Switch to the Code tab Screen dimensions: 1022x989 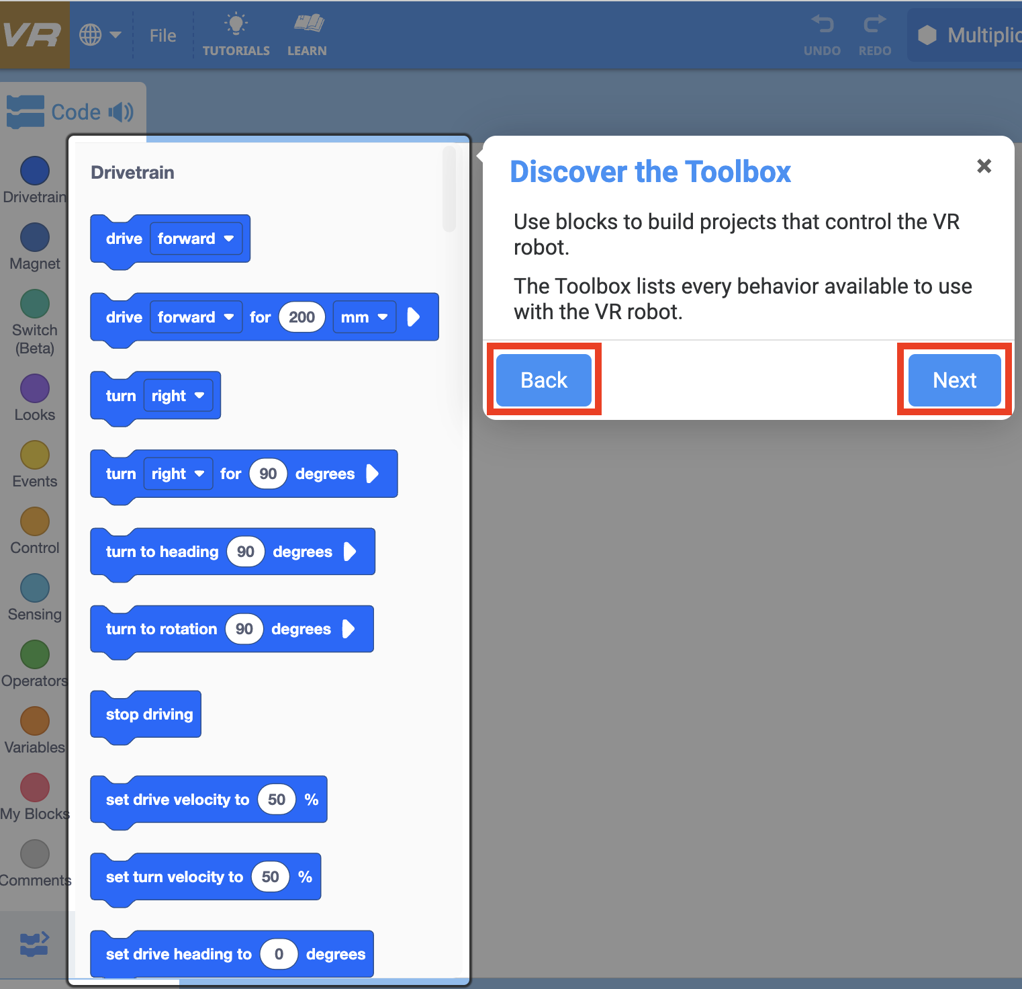click(75, 112)
